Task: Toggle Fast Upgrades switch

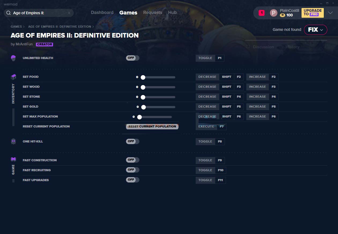Action: (x=133, y=180)
